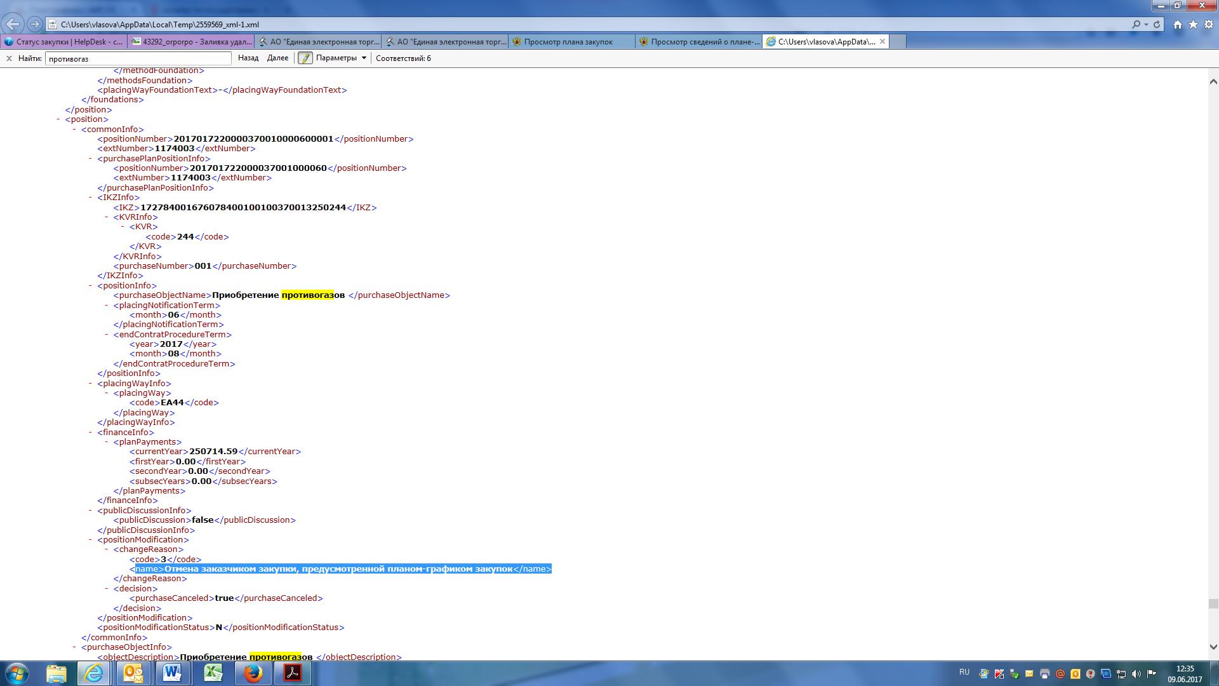Click the Далее find-next button
The image size is (1219, 686).
(277, 58)
